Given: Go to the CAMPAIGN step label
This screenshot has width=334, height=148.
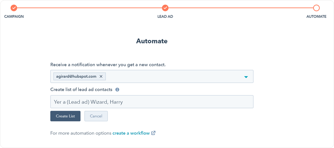Looking at the screenshot, I should click(x=14, y=16).
